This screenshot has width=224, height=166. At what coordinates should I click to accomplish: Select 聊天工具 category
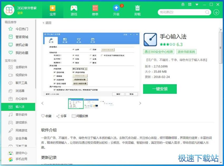click(x=18, y=83)
